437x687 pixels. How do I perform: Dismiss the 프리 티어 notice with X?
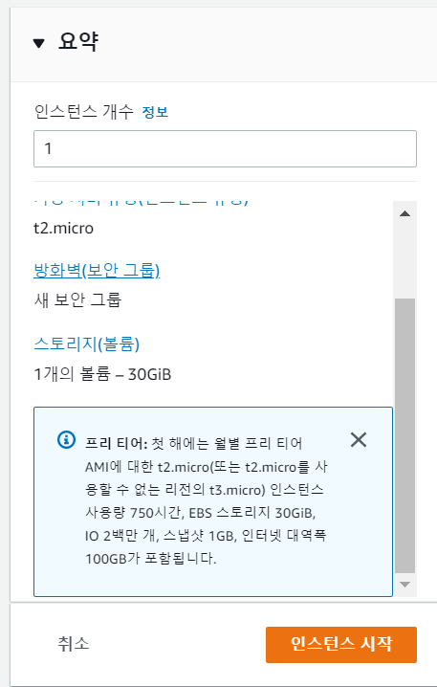tap(359, 439)
